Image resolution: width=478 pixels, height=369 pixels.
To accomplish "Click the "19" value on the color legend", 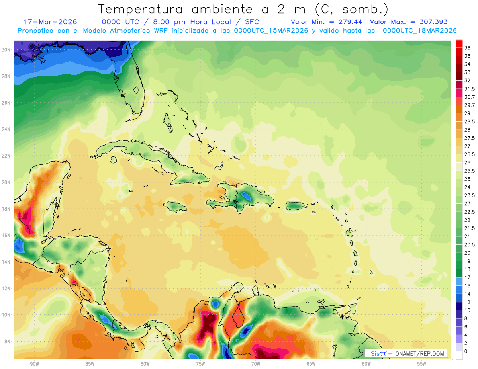I will [467, 261].
